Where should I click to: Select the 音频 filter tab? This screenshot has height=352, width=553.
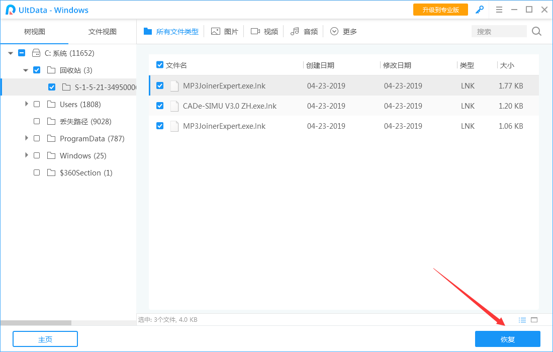coord(304,31)
